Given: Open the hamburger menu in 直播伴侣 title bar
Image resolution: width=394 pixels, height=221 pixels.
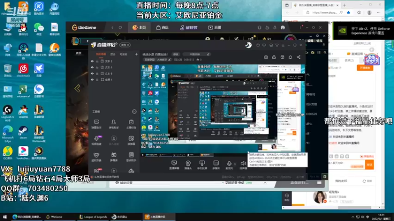Looking at the screenshot, I should pos(283,45).
